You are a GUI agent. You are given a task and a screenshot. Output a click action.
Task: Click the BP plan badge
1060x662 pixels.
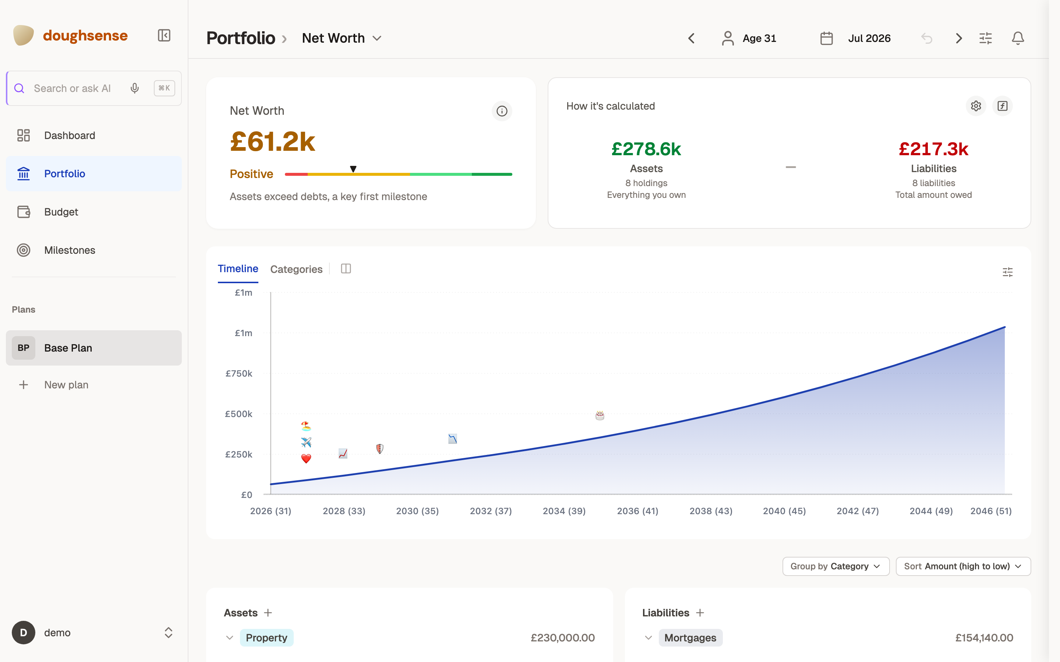tap(24, 348)
